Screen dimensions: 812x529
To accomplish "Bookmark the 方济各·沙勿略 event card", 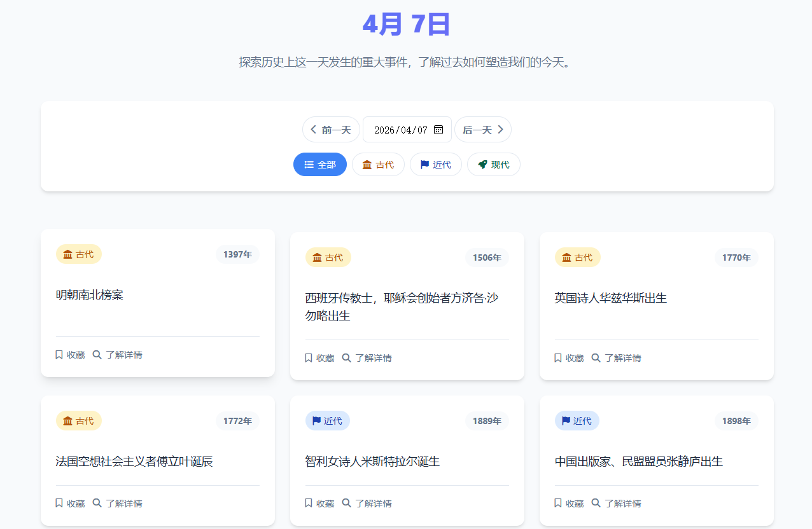I will coord(319,358).
